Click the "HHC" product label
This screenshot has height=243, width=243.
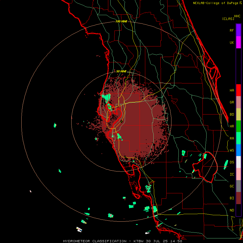237,16
